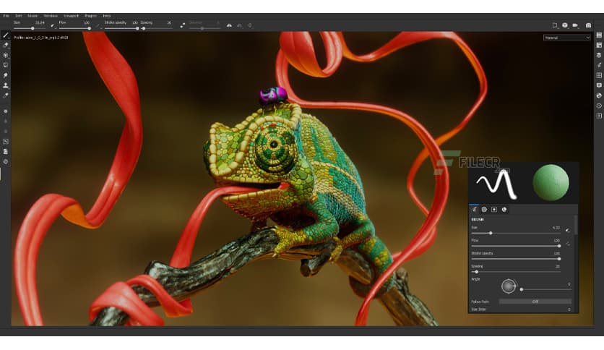This screenshot has width=604, height=350.
Task: Open the brush Properties dock icon
Action: tap(599, 65)
